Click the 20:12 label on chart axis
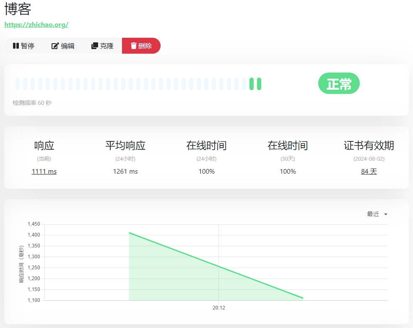Screen dimensions: 413x328 pyautogui.click(x=218, y=308)
